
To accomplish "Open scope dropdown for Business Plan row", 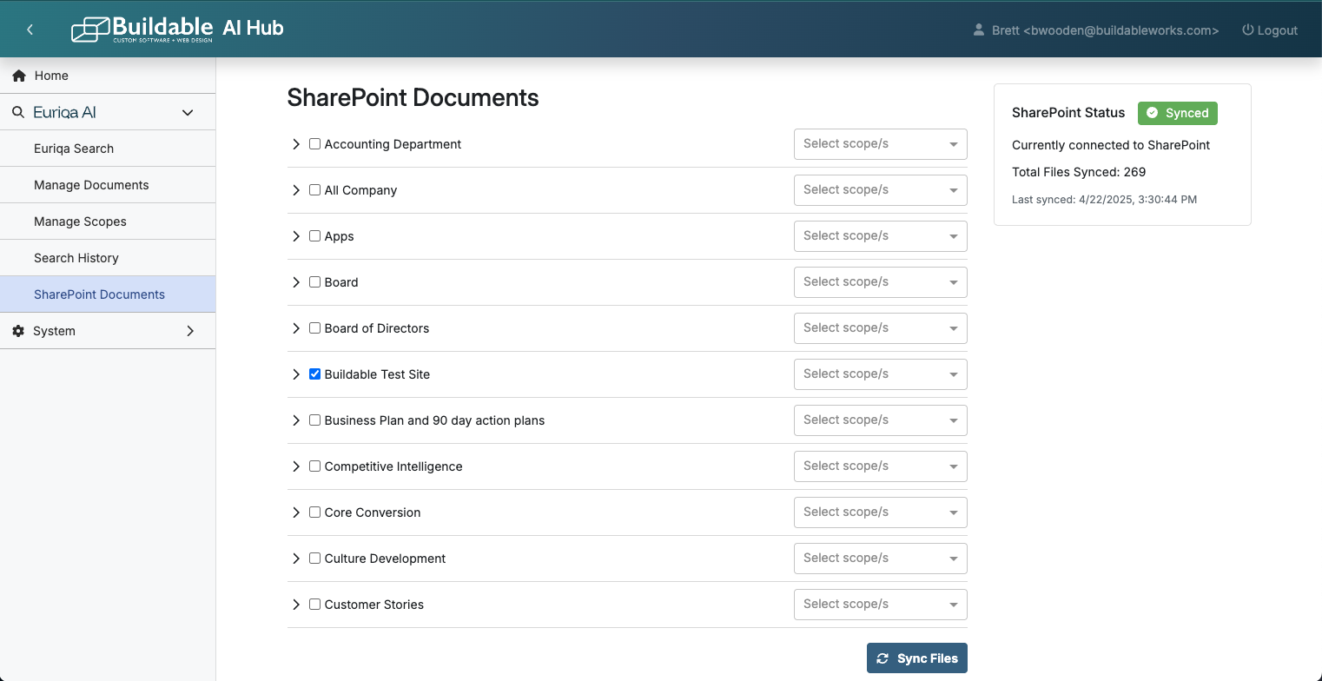I will pos(881,420).
